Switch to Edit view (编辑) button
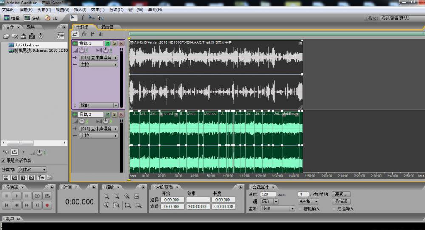 click(x=11, y=18)
